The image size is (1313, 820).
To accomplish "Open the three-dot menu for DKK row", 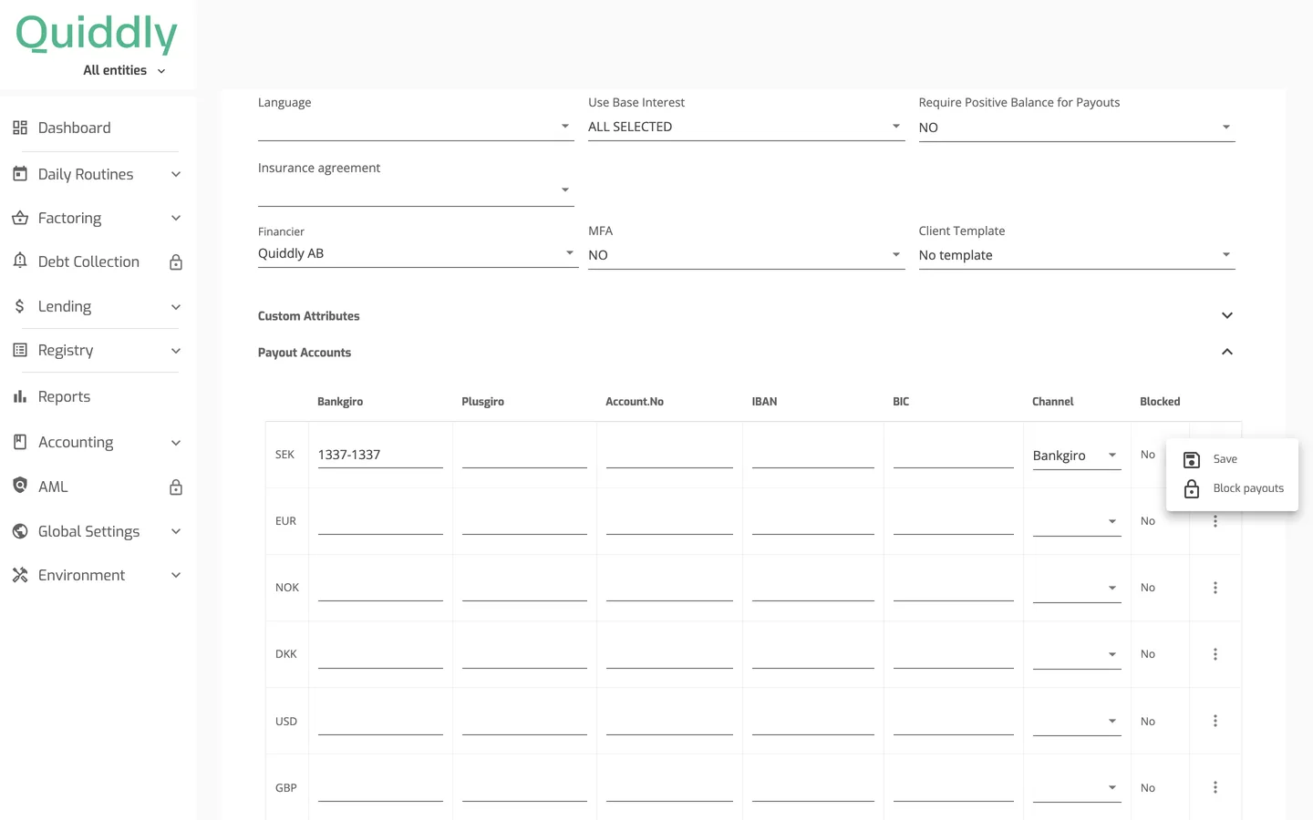I will [x=1215, y=654].
